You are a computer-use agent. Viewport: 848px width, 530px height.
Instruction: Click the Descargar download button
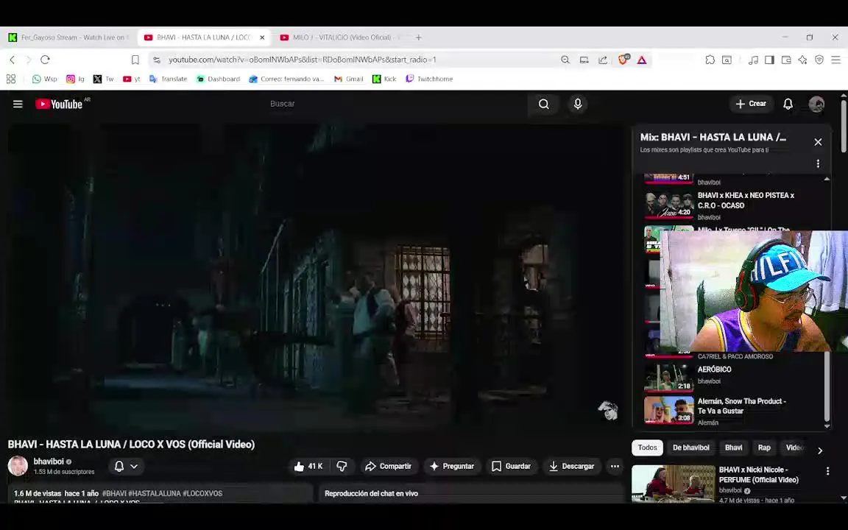(572, 466)
